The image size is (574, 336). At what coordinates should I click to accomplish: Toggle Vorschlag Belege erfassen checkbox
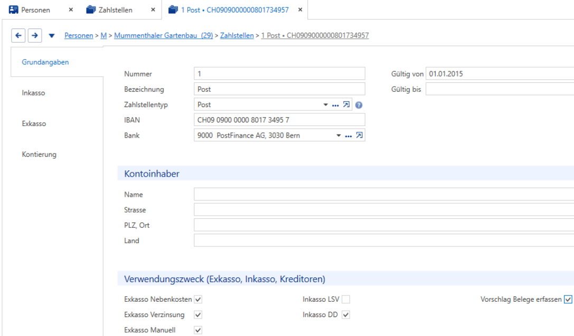(568, 300)
